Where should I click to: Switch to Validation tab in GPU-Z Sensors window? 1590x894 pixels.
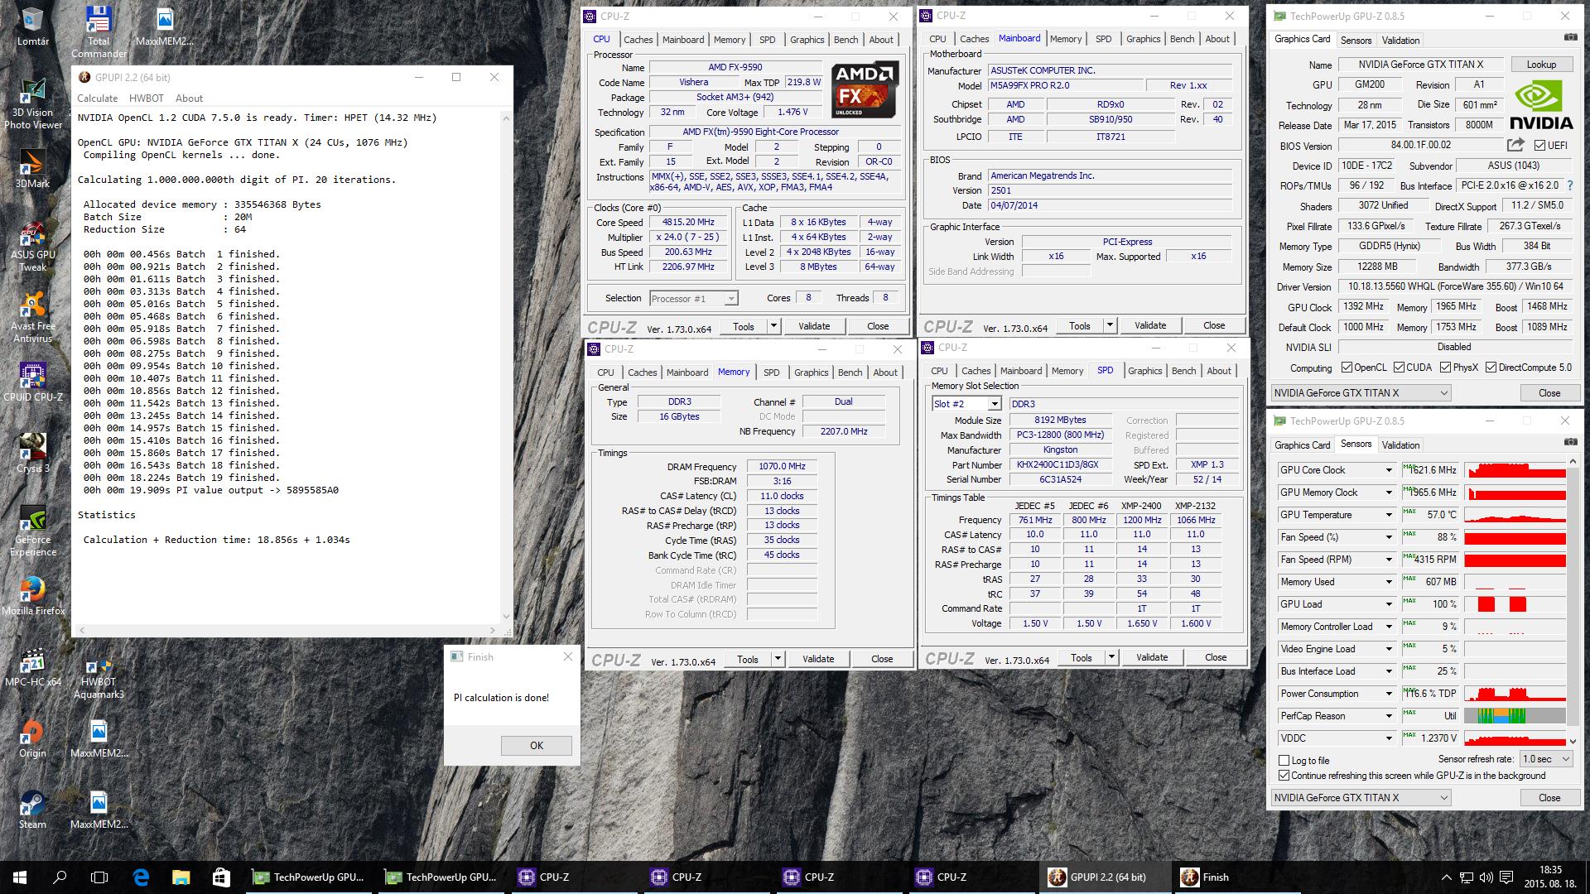click(x=1400, y=445)
